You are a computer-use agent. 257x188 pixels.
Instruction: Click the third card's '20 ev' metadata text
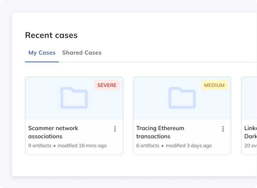point(250,146)
